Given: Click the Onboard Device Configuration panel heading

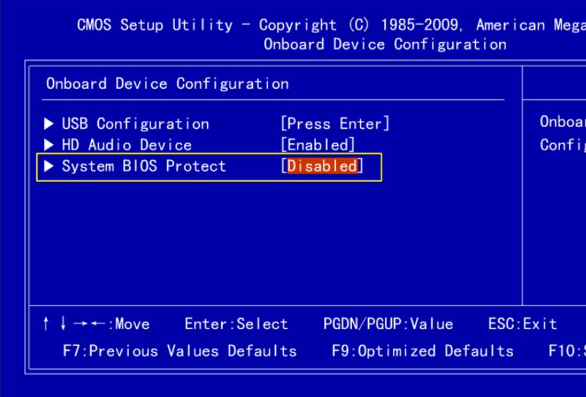Looking at the screenshot, I should (167, 84).
